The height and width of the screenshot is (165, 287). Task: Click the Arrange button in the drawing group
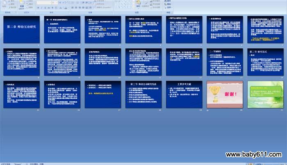pyautogui.click(x=138, y=5)
